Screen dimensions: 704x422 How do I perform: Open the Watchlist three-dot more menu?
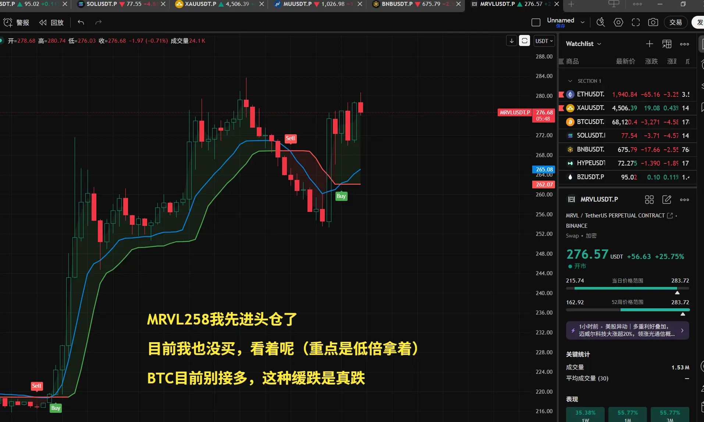click(x=685, y=44)
